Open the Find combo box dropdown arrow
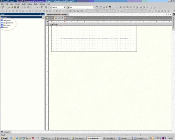 (x=94, y=7)
